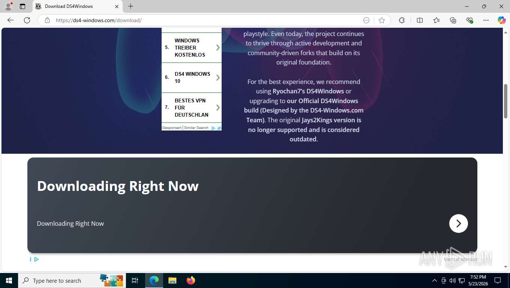
Task: Click the round arrow button in banner
Action: [458, 223]
